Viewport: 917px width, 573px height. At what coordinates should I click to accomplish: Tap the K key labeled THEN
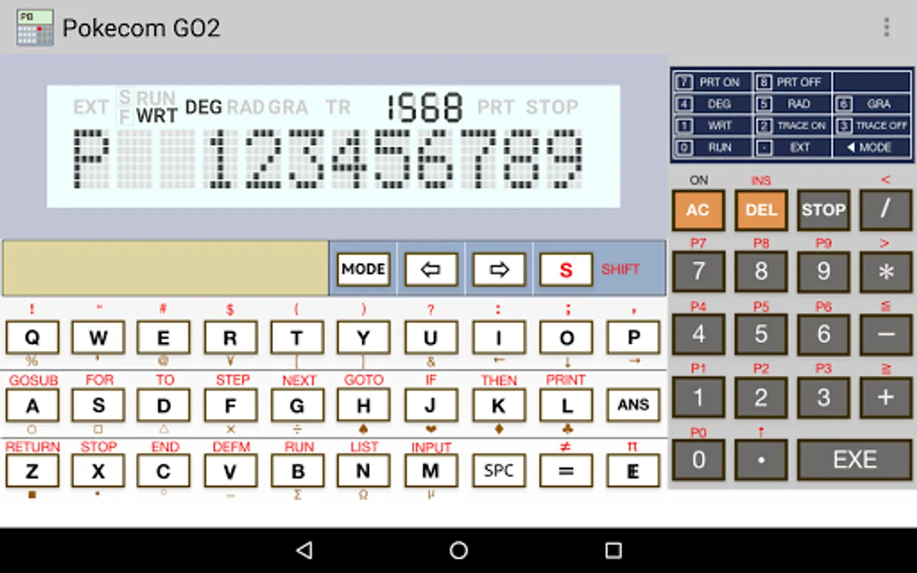point(499,405)
